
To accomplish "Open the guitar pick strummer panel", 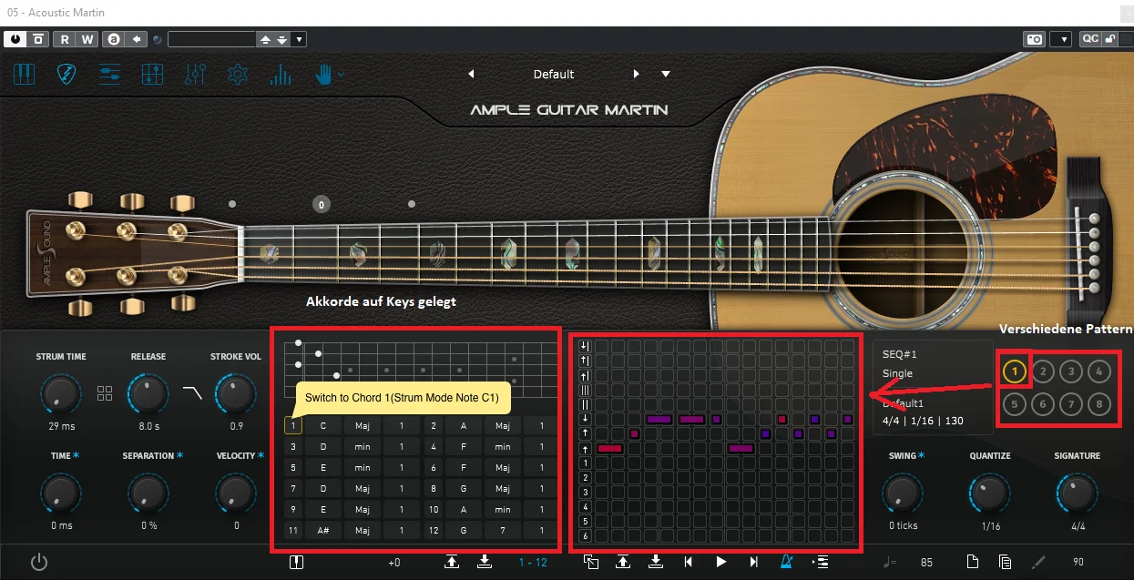I will click(66, 75).
